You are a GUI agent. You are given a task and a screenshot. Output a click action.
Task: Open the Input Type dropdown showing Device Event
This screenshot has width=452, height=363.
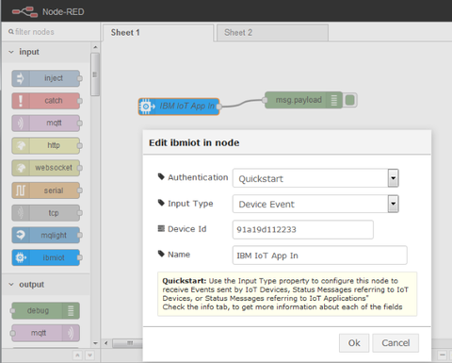(315, 204)
